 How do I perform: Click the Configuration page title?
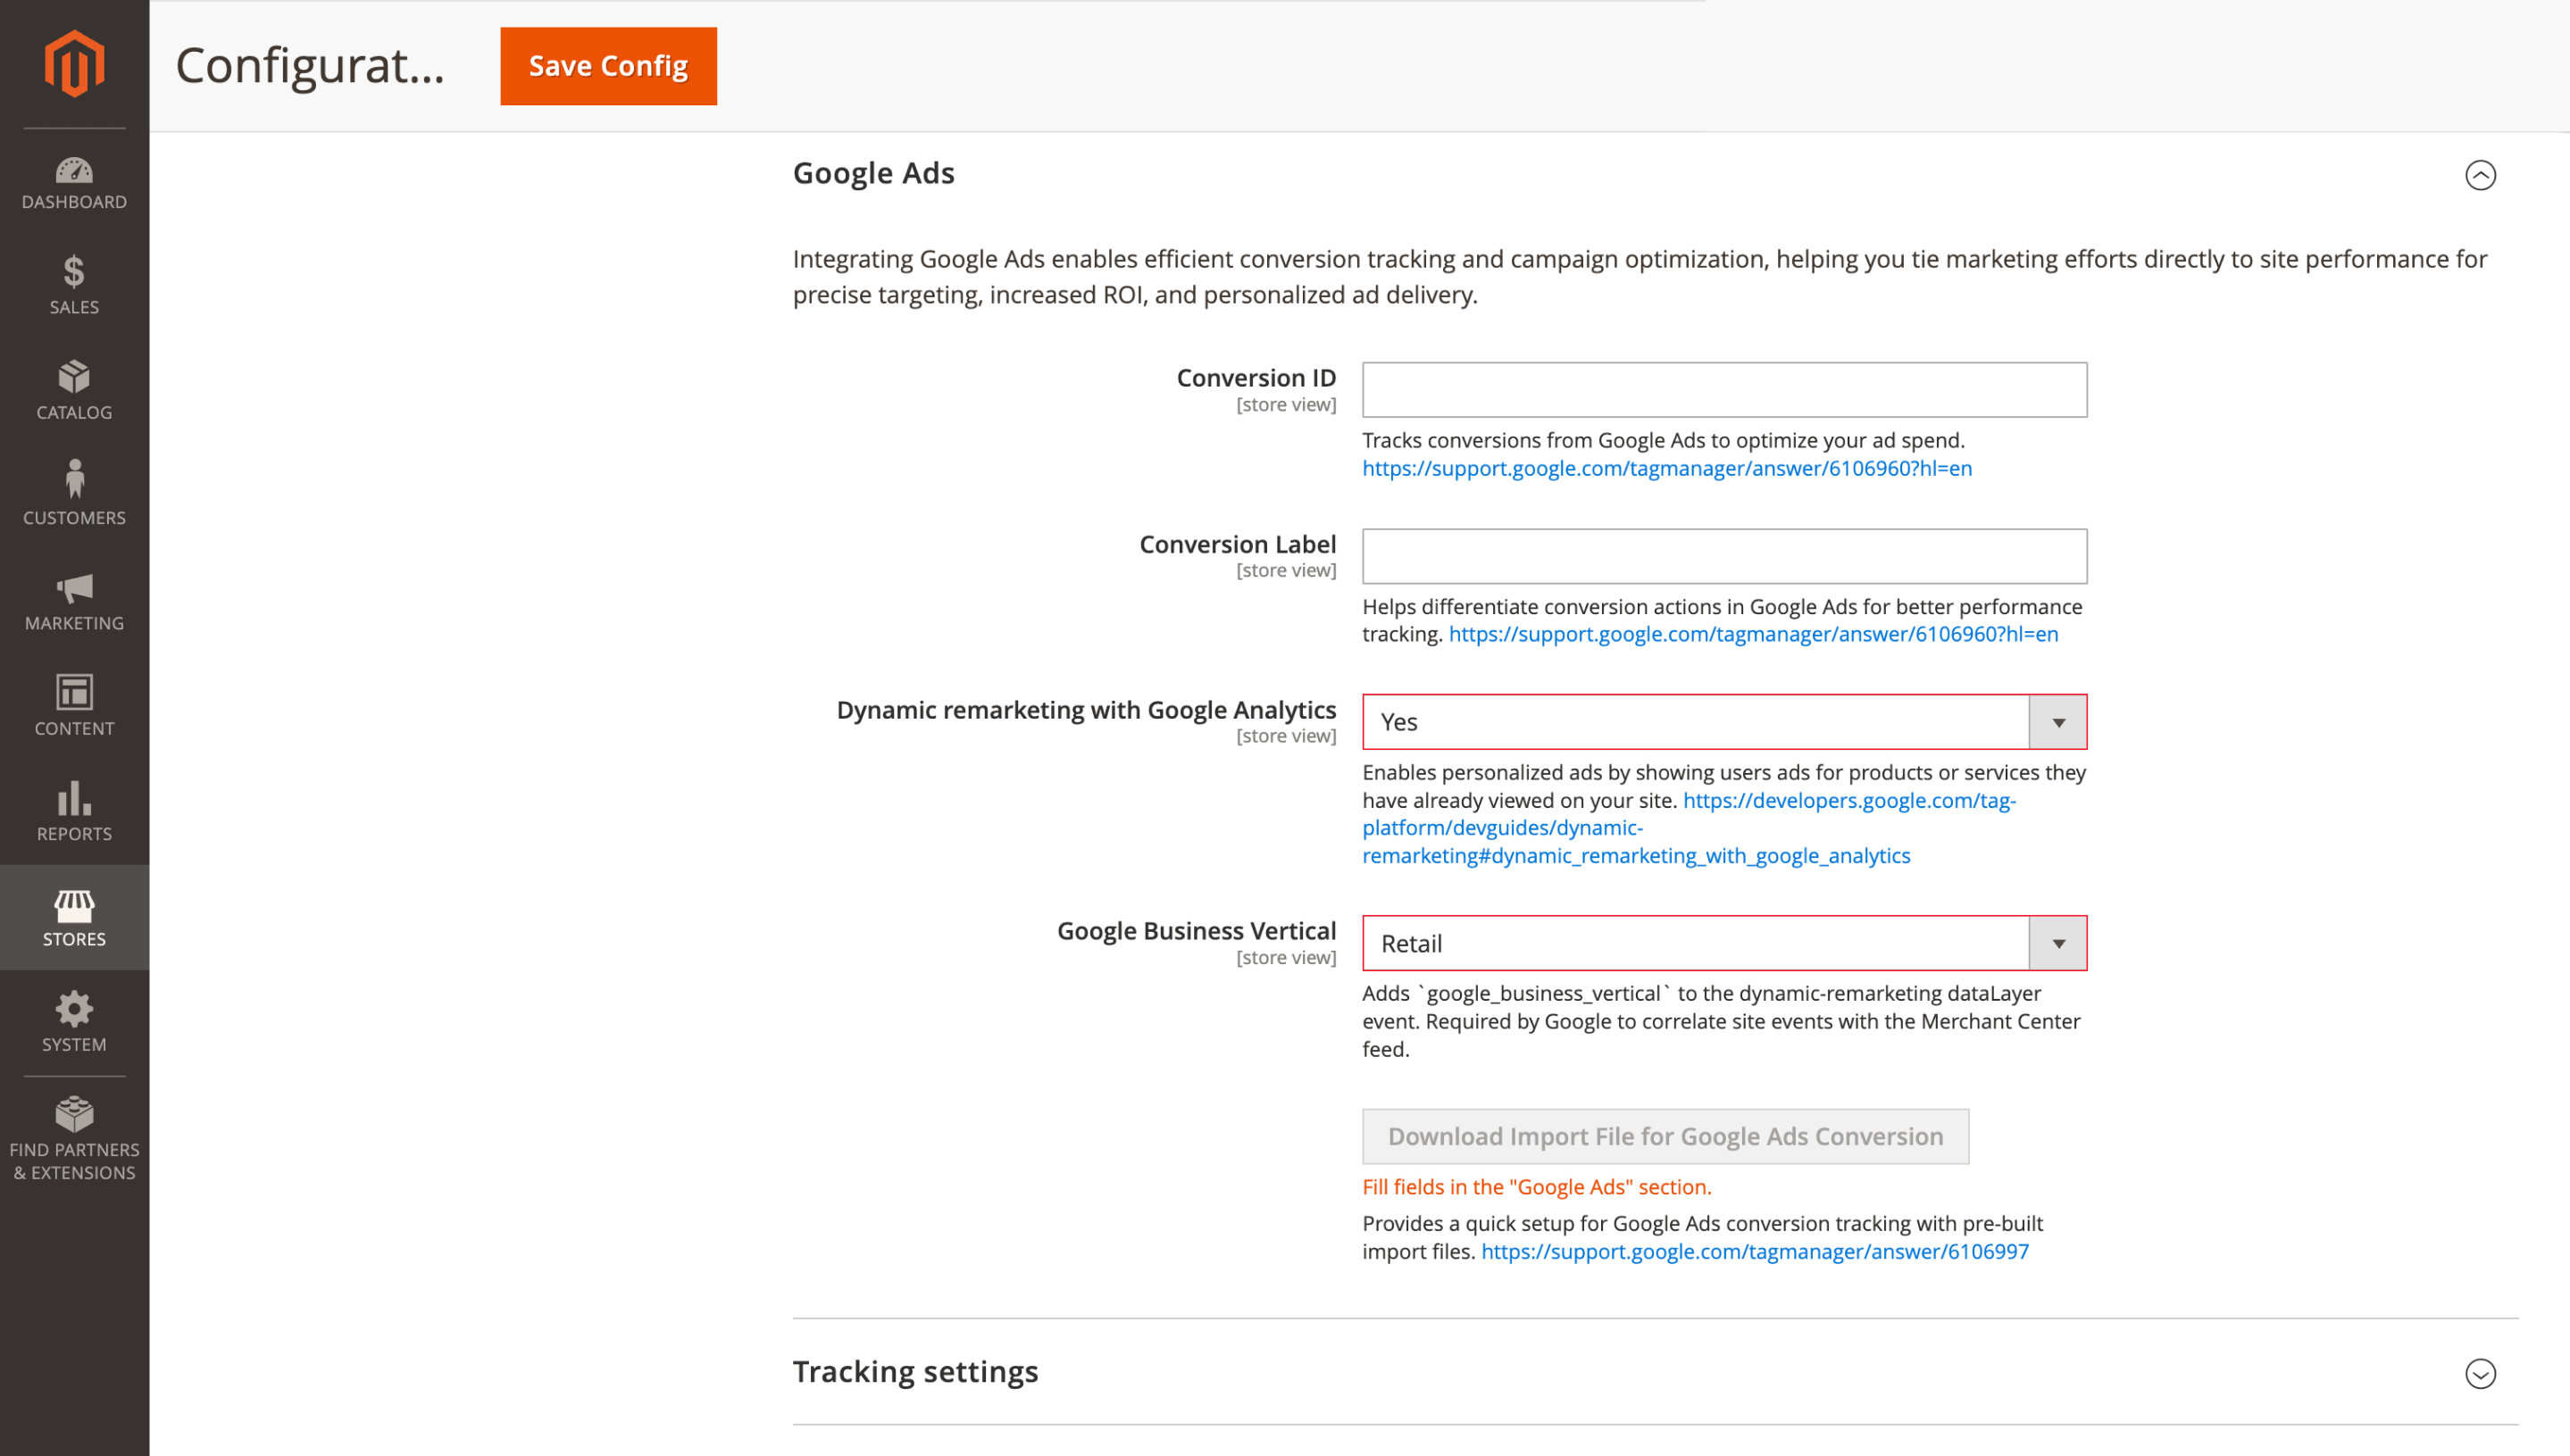click(310, 66)
